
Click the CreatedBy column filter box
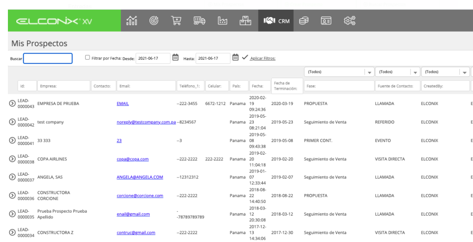click(445, 86)
